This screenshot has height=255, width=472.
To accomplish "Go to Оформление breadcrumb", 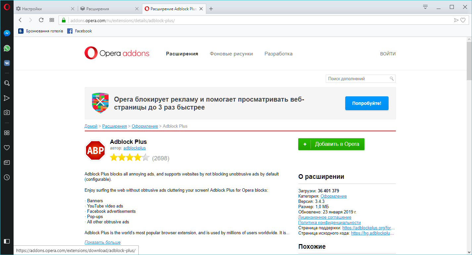I will coord(145,126).
